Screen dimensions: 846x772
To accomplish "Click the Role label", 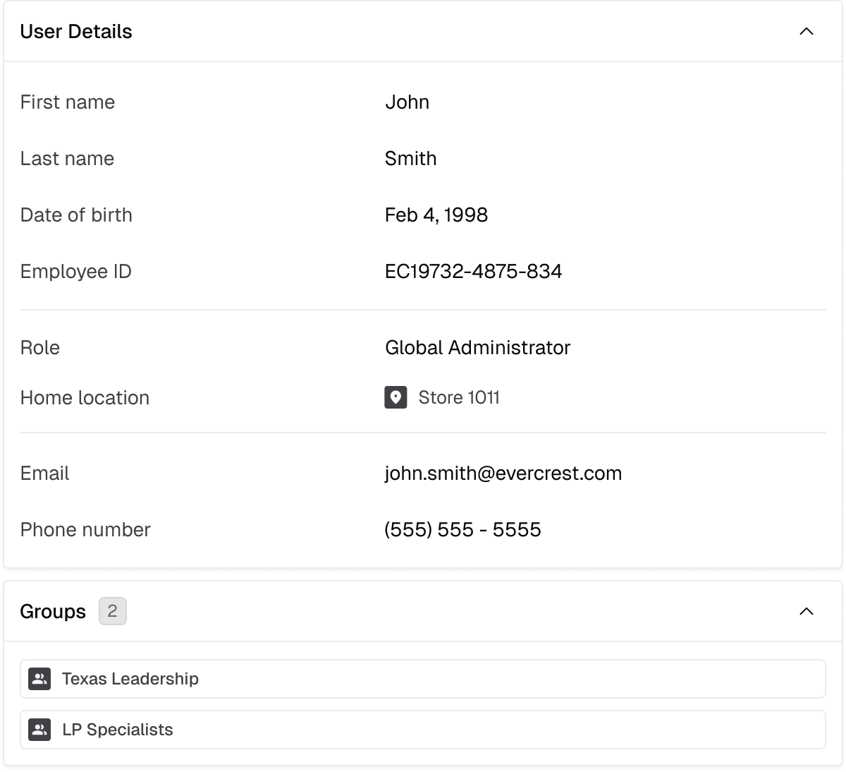I will pos(40,348).
